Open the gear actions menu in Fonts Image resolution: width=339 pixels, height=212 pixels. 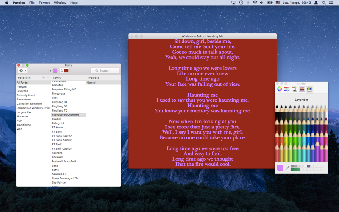[x=23, y=70]
